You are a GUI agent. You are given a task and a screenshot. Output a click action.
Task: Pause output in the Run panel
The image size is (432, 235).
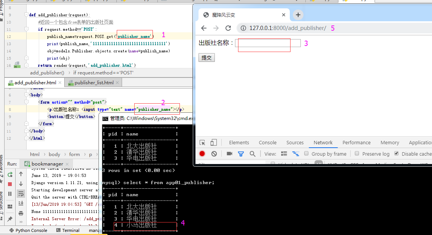(10, 194)
